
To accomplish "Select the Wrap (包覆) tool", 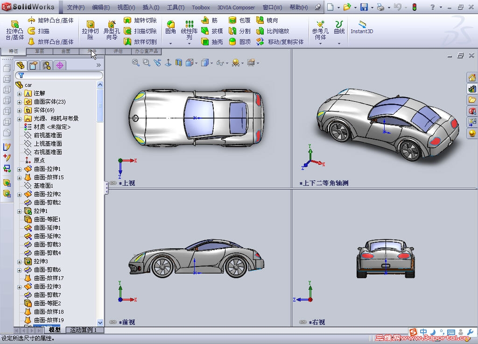I will tap(239, 21).
